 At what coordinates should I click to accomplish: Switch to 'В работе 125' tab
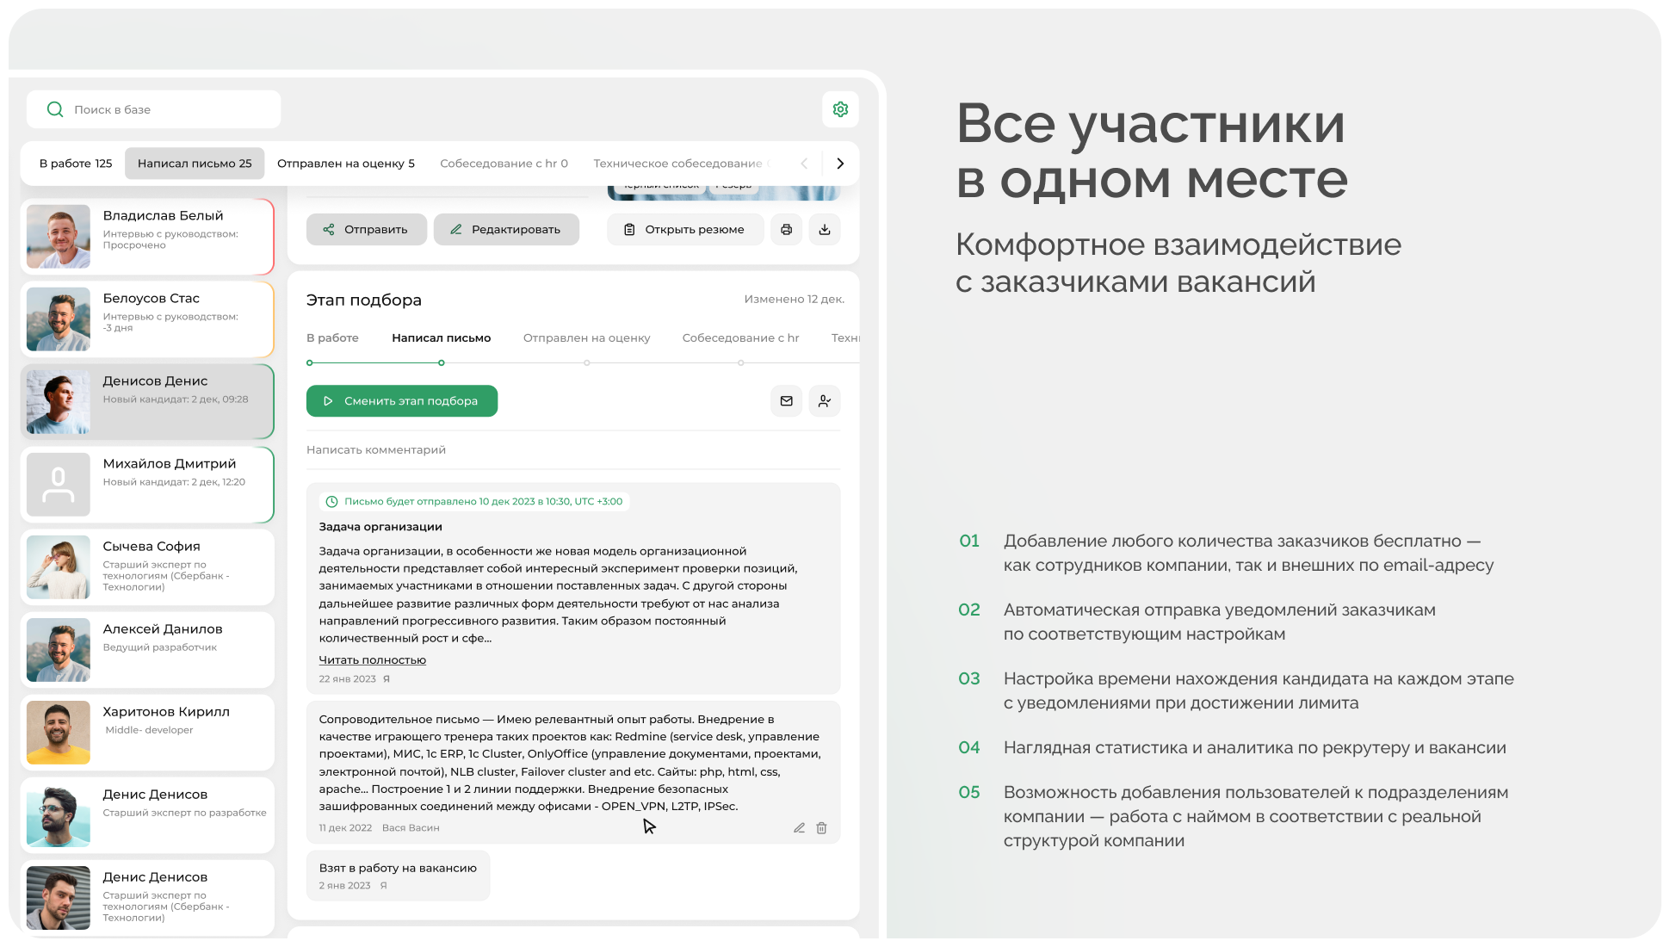pyautogui.click(x=76, y=164)
